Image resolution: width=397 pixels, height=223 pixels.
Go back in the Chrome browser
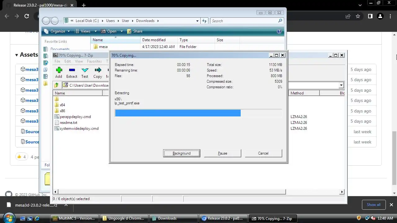coord(7,16)
